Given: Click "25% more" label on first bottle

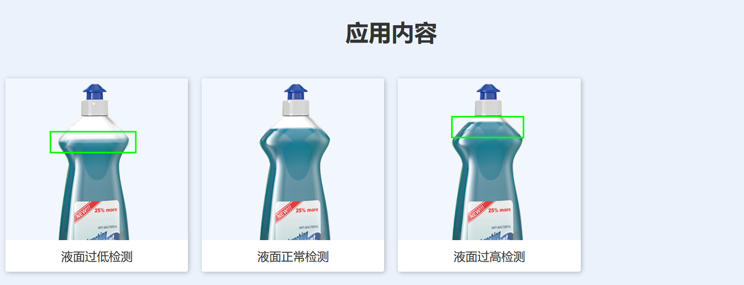Looking at the screenshot, I should (x=106, y=210).
